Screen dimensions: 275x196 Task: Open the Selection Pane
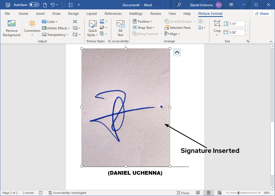pyautogui.click(x=178, y=27)
